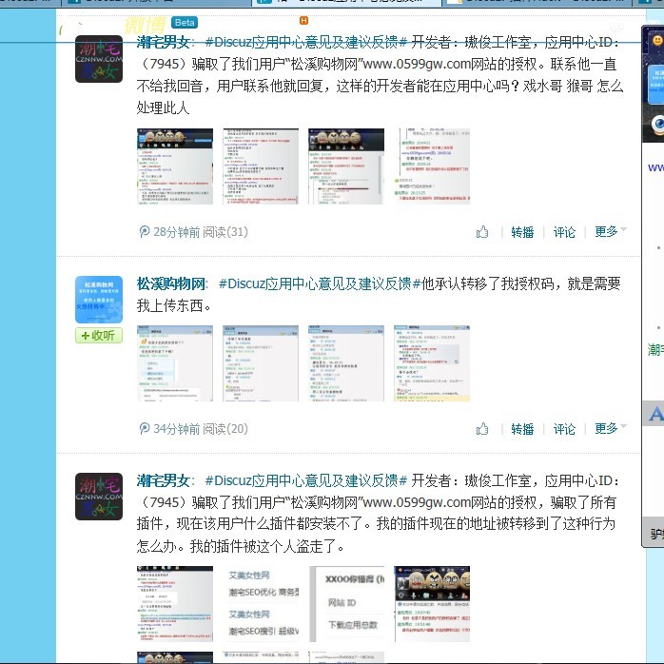Viewport: 664px width, 664px height.
Task: Click the +收听 follow button
Action: [99, 336]
